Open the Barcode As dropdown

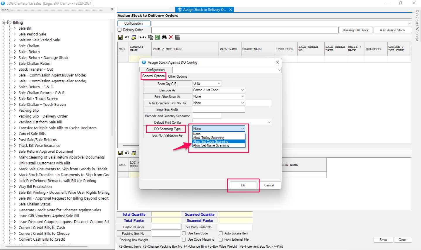(242, 90)
